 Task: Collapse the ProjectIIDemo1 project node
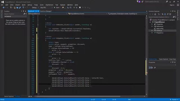pyautogui.click(x=150, y=22)
